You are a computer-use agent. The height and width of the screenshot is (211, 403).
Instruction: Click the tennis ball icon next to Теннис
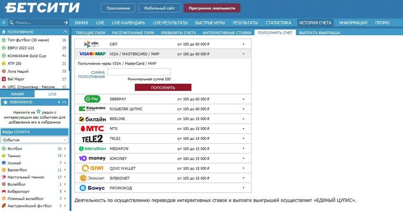click(x=4, y=155)
